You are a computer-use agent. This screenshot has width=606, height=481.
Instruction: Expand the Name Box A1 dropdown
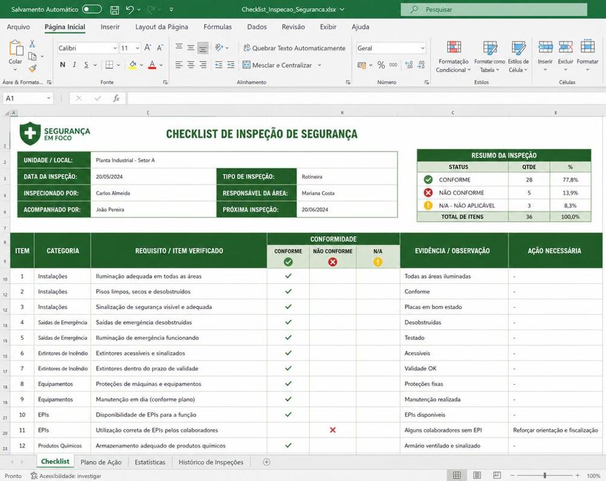click(x=48, y=98)
